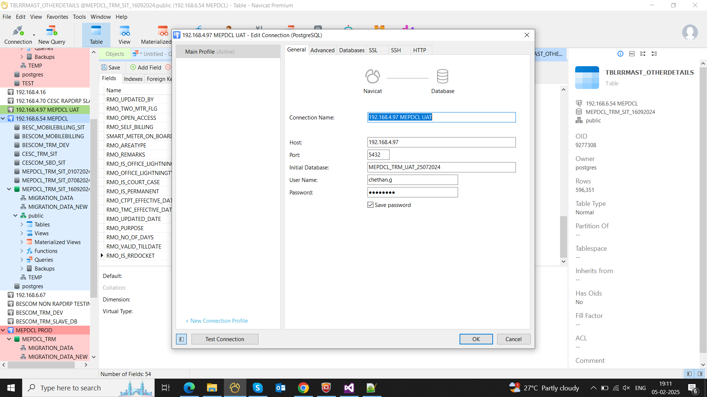Click the Host input field

tap(442, 142)
